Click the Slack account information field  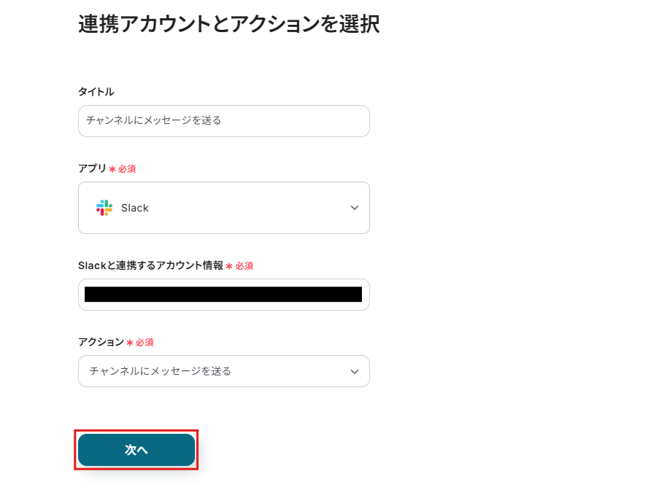[x=223, y=295]
